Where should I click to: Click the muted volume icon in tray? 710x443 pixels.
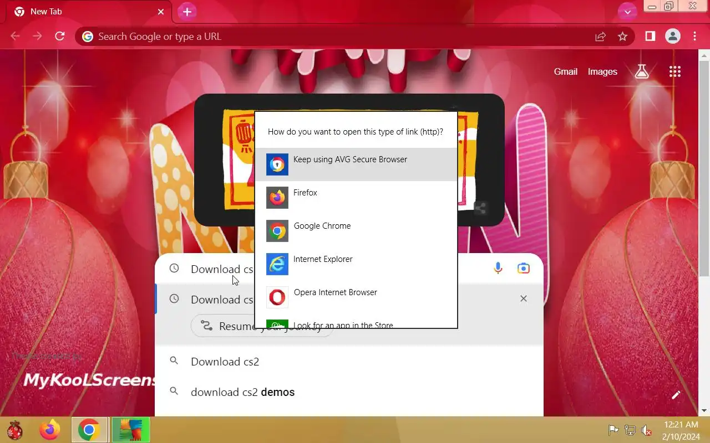pyautogui.click(x=646, y=430)
